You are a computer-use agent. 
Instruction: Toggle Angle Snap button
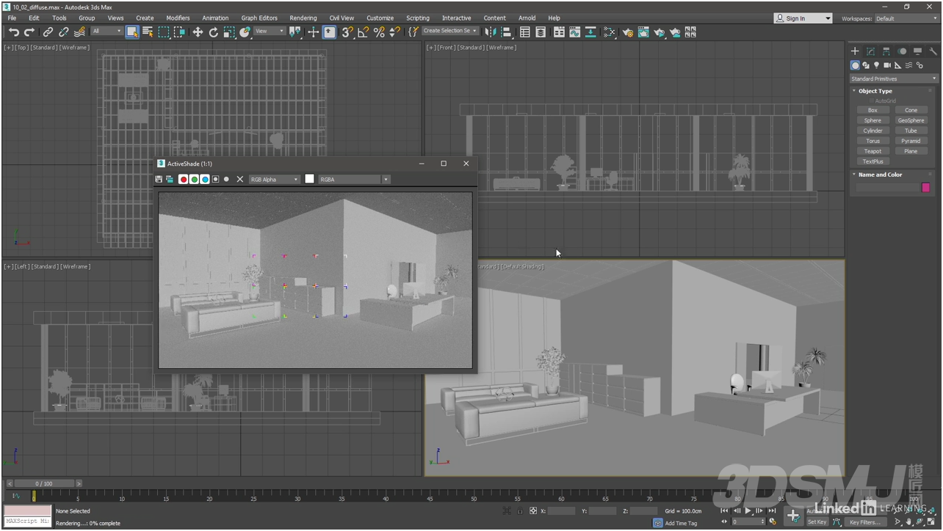[364, 32]
